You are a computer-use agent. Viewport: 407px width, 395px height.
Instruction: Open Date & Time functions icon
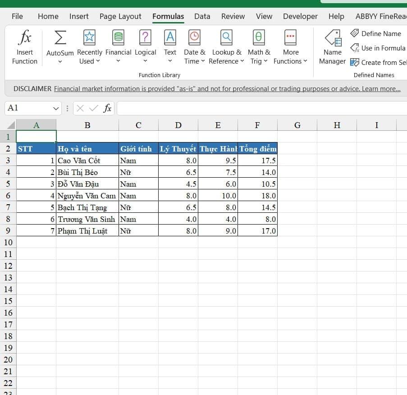coord(194,37)
